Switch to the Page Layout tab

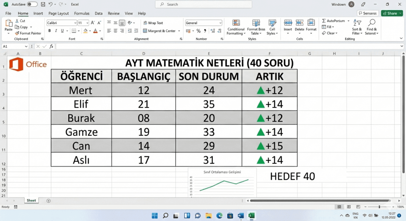point(59,13)
